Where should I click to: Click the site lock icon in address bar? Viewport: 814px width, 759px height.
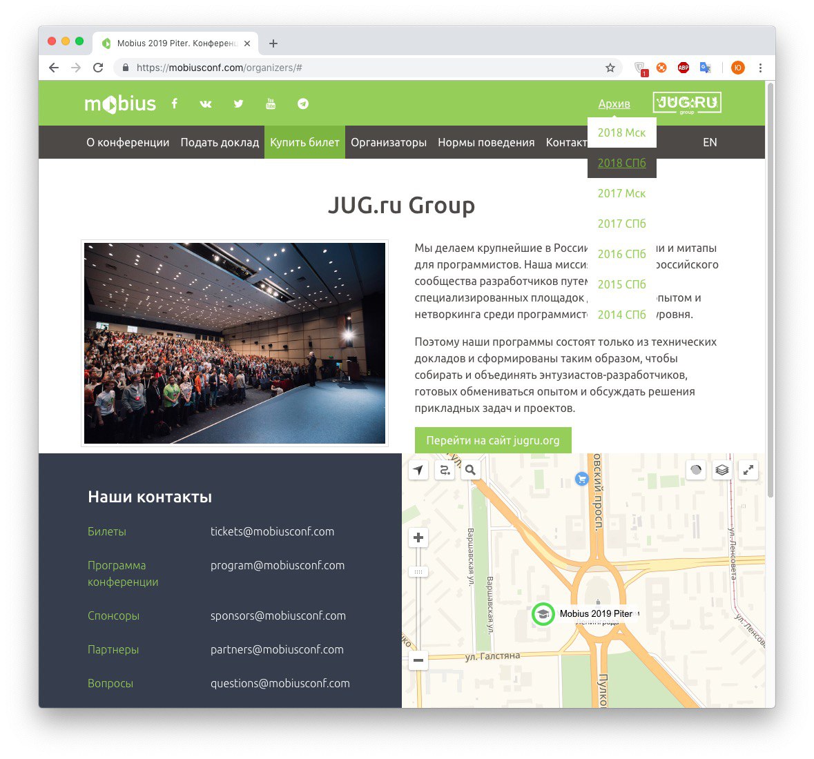click(125, 68)
